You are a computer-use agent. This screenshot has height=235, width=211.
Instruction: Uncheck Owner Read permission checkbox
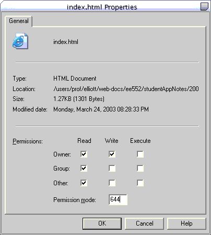[84, 154]
